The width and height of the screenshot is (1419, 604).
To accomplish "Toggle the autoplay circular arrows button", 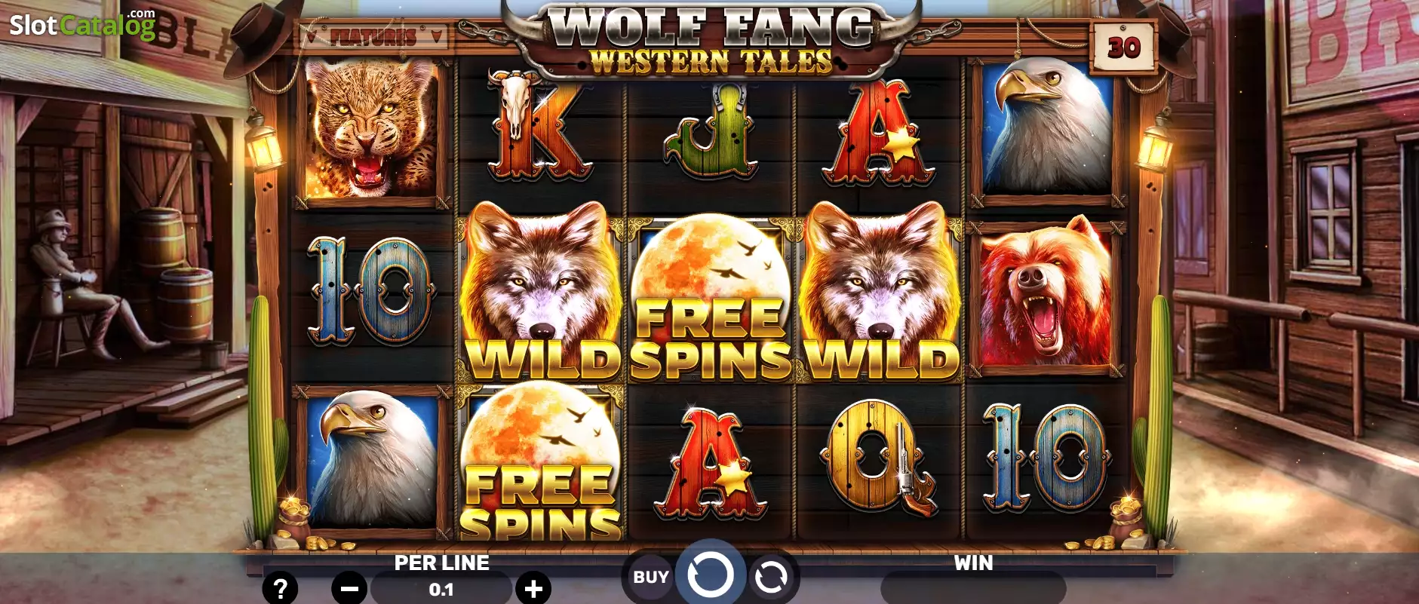I will point(770,577).
